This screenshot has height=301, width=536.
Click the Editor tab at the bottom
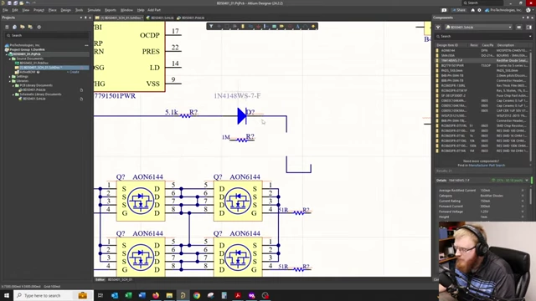pos(100,279)
